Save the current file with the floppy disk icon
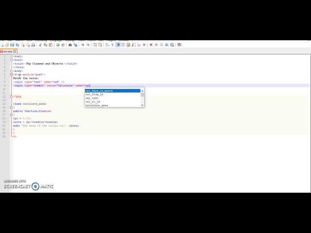 pos(12,45)
